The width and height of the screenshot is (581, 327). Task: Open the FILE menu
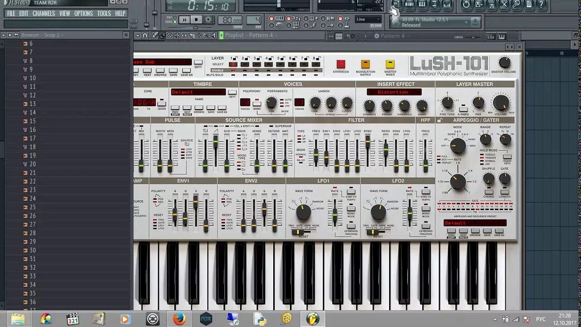click(x=11, y=14)
